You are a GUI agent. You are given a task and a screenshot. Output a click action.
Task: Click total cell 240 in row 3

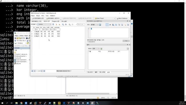point(52,36)
